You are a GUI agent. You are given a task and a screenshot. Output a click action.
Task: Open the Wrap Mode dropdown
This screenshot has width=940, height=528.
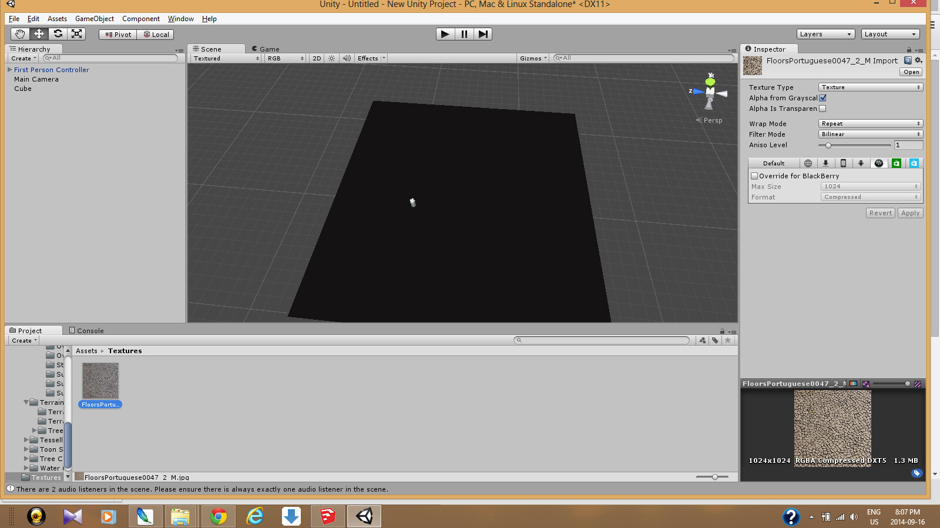point(869,123)
